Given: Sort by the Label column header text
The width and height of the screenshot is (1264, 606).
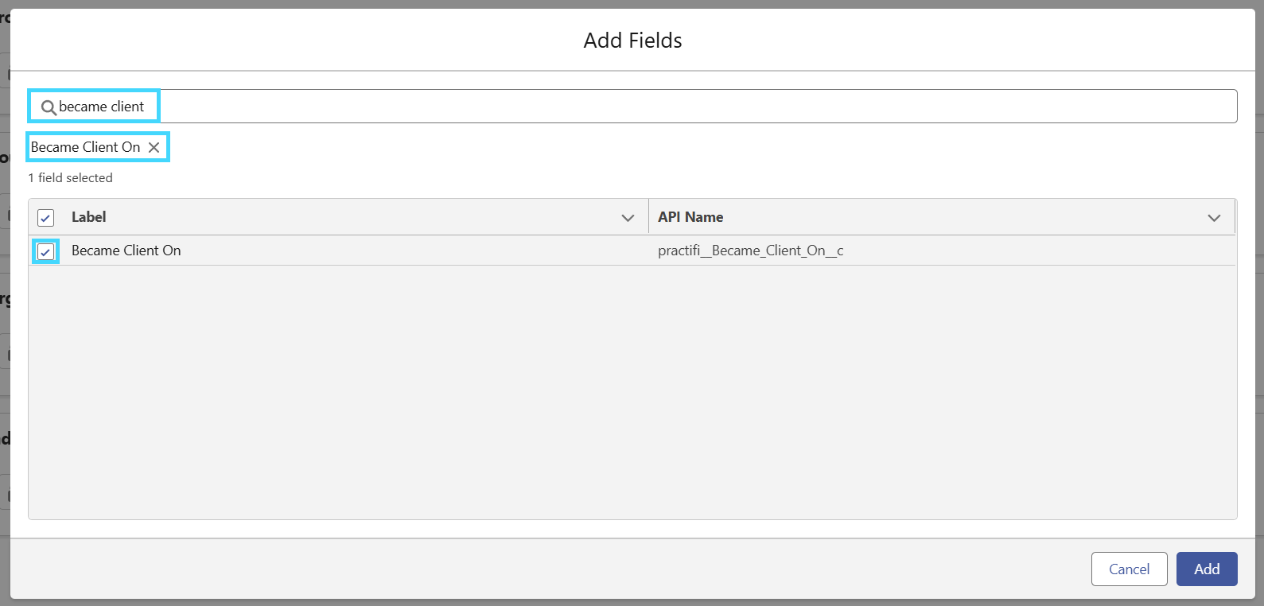Looking at the screenshot, I should click(88, 217).
